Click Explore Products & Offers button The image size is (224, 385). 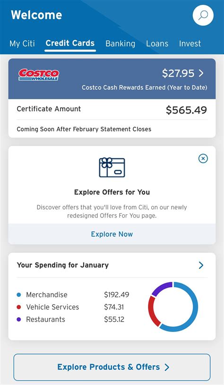click(x=112, y=367)
